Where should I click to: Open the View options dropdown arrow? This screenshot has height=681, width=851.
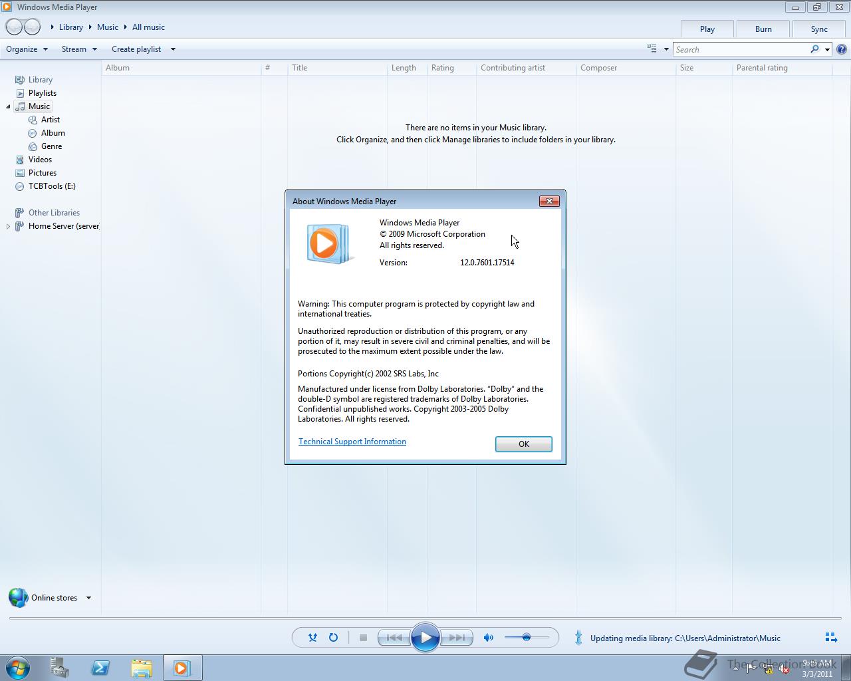point(666,49)
